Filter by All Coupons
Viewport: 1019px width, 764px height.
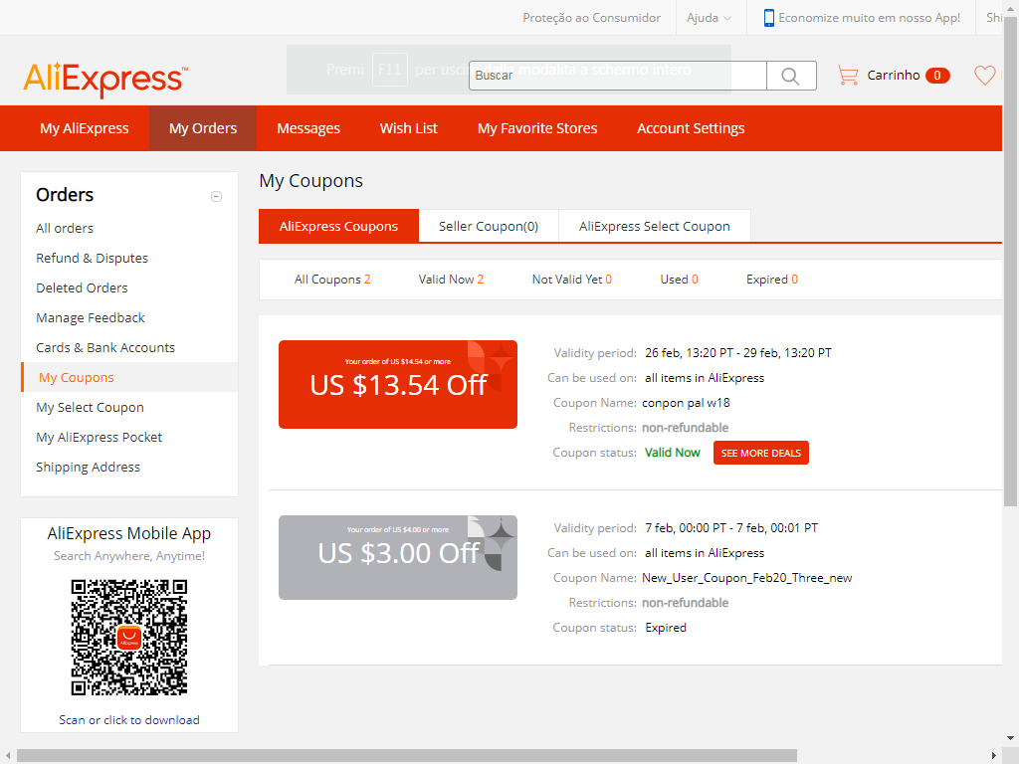[332, 280]
